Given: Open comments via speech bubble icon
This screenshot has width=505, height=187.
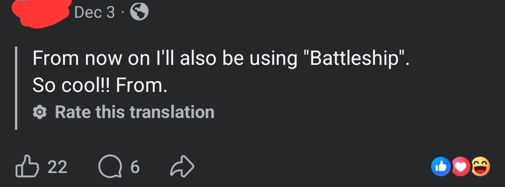Looking at the screenshot, I should (109, 167).
